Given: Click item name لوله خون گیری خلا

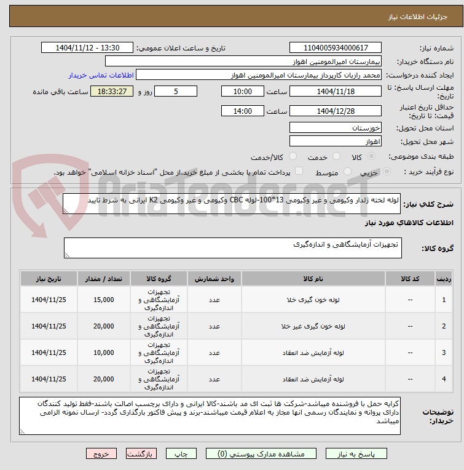Looking at the screenshot, I should point(313,300).
